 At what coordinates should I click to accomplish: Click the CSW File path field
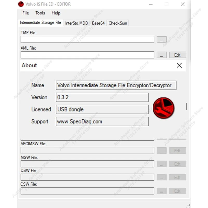(x=87, y=191)
